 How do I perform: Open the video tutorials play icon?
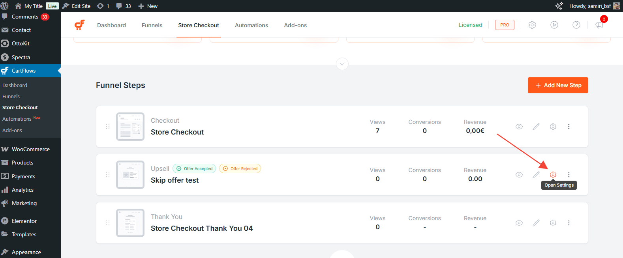click(x=554, y=25)
